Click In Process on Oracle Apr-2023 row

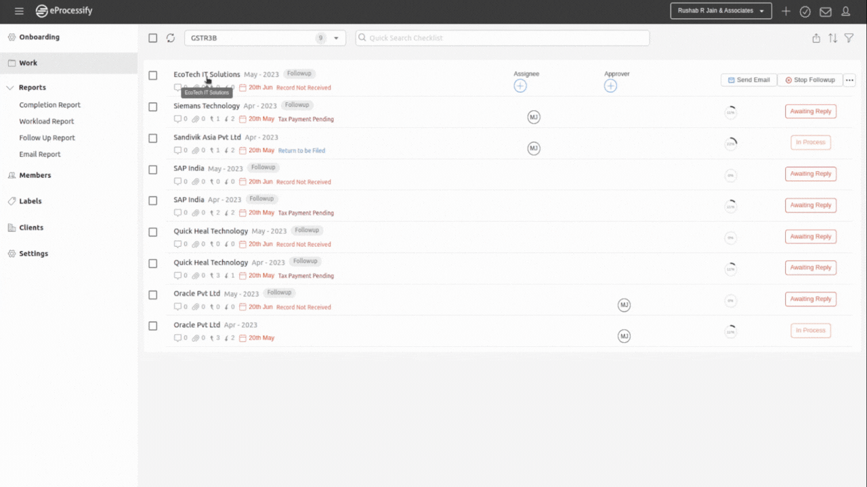[x=811, y=331]
